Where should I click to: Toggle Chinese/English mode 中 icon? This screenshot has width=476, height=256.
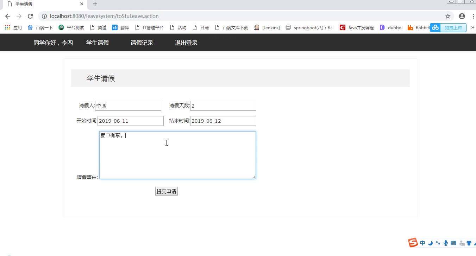422,243
